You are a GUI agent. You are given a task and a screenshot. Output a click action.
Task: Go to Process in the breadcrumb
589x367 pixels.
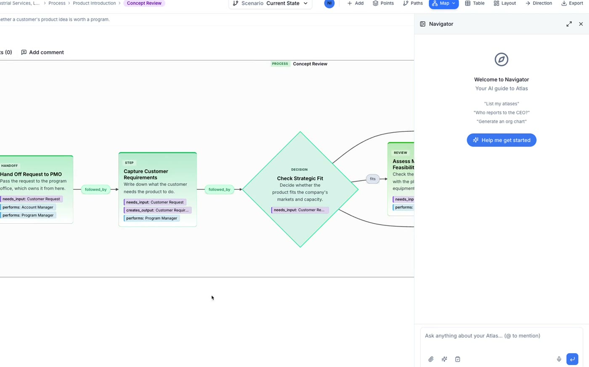[x=57, y=3]
